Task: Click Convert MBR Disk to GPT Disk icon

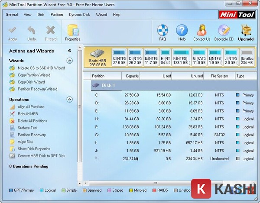Action: 12,156
